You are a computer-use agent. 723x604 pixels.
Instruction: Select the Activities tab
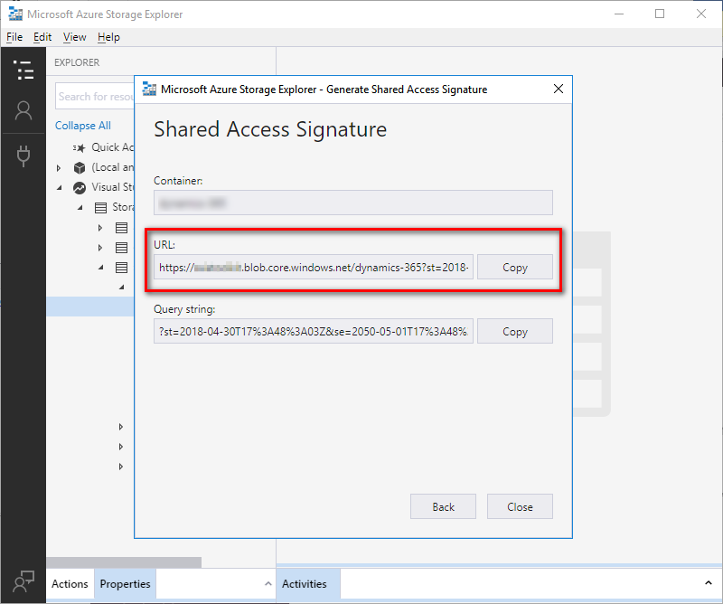coord(307,583)
